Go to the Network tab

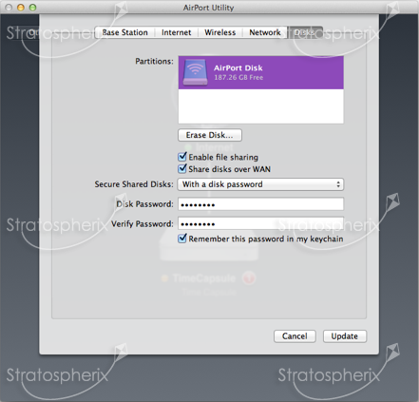(x=265, y=32)
